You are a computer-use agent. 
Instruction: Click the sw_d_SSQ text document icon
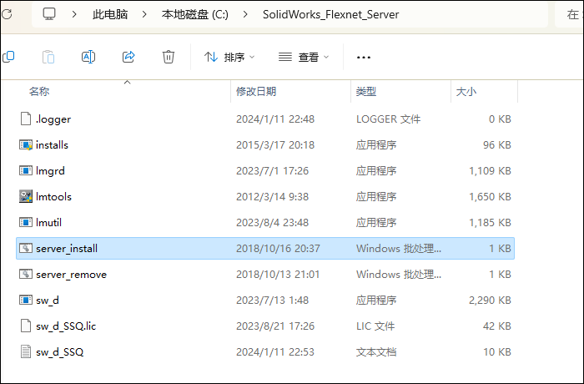[26, 351]
